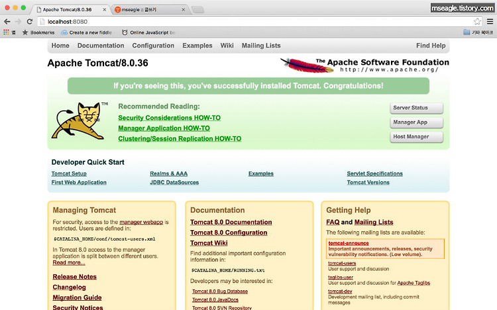497x310 pixels.
Task: Open the Examples nav item in top bar
Action: [197, 46]
